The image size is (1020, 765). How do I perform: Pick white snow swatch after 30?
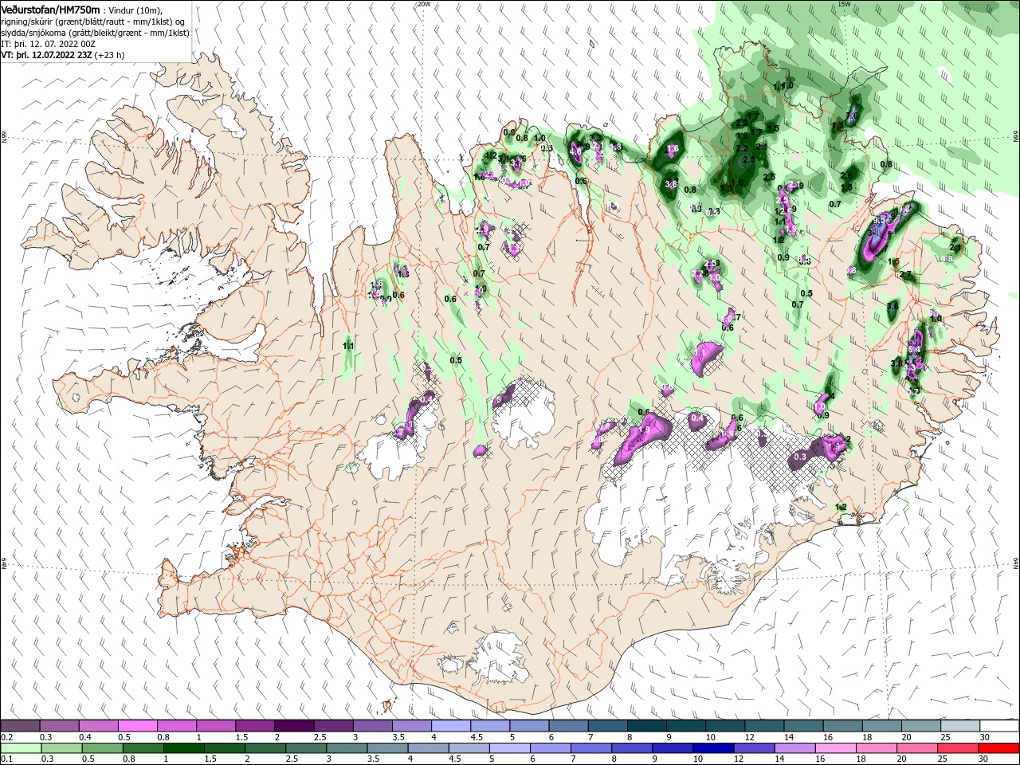(999, 726)
